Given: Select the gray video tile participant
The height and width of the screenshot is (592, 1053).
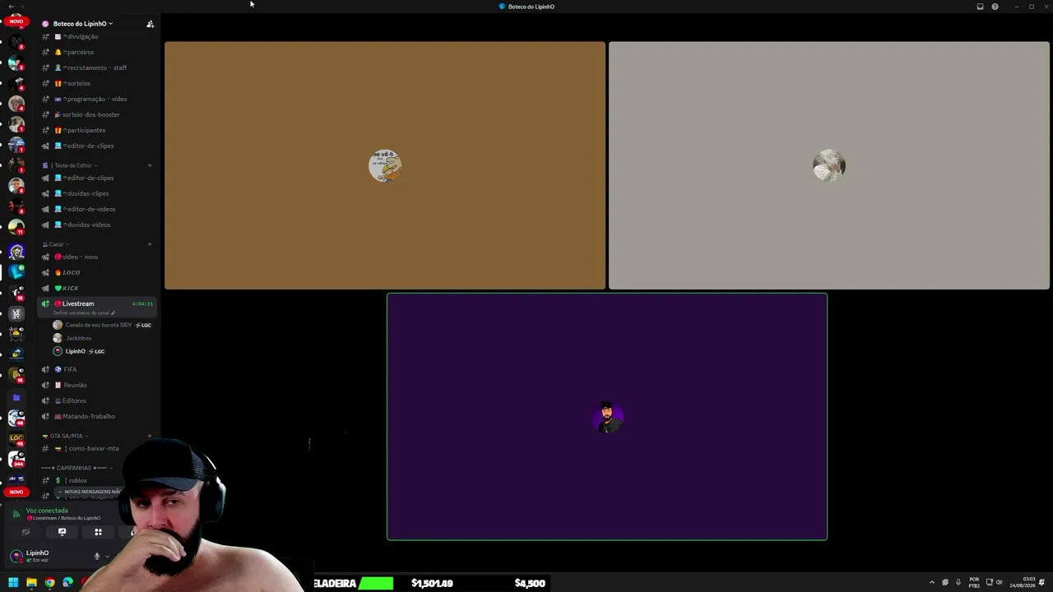Looking at the screenshot, I should (829, 166).
